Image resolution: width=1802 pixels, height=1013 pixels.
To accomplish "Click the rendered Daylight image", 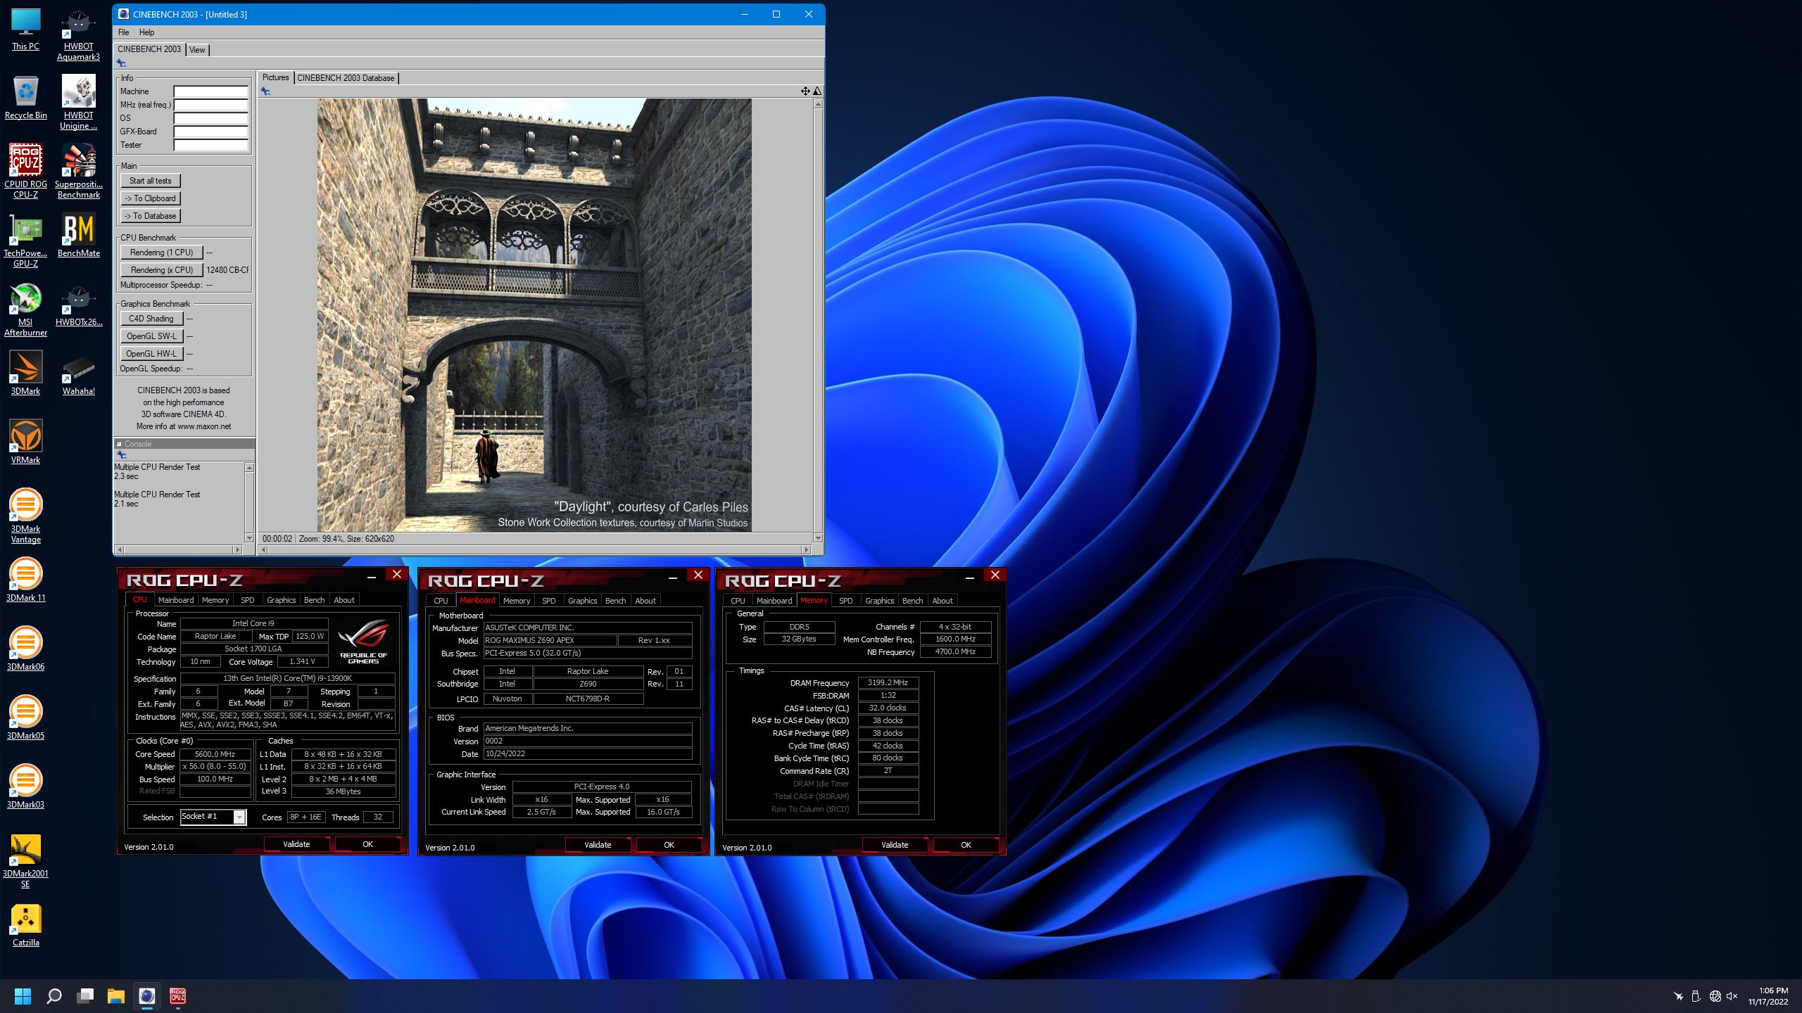I will (534, 315).
